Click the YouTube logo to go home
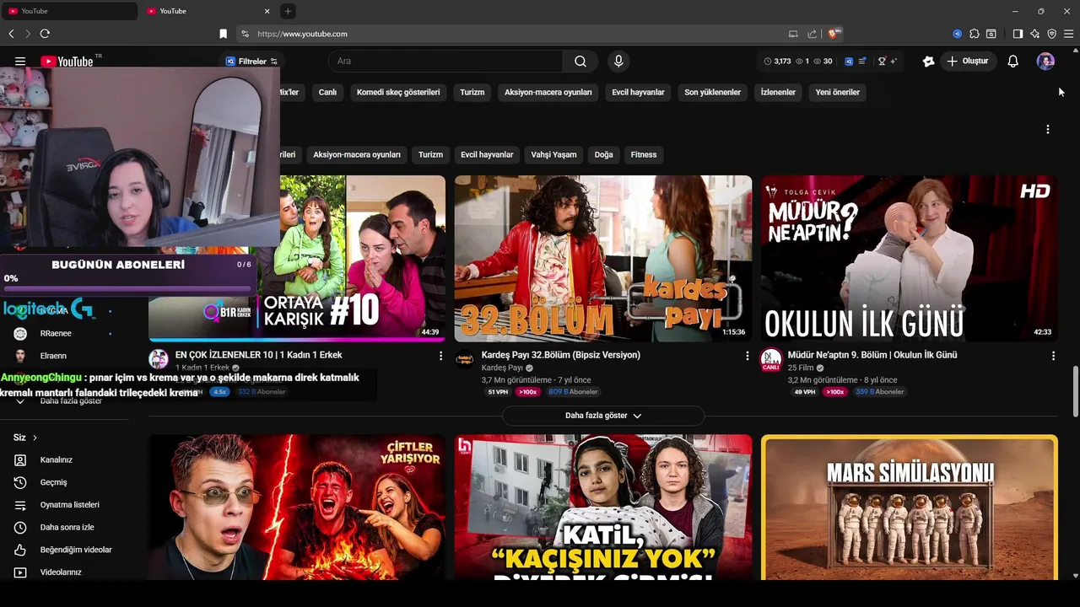Screen dimensions: 1080x607 point(67,62)
